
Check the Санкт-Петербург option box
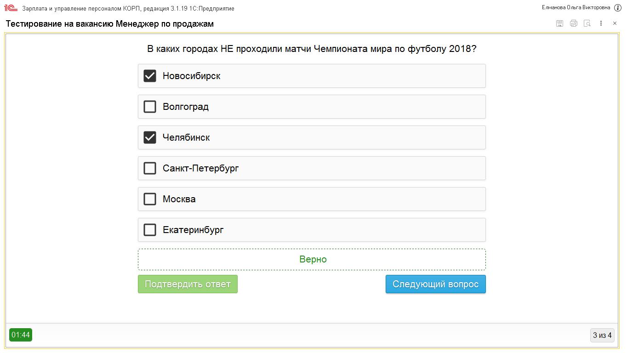[x=150, y=168]
